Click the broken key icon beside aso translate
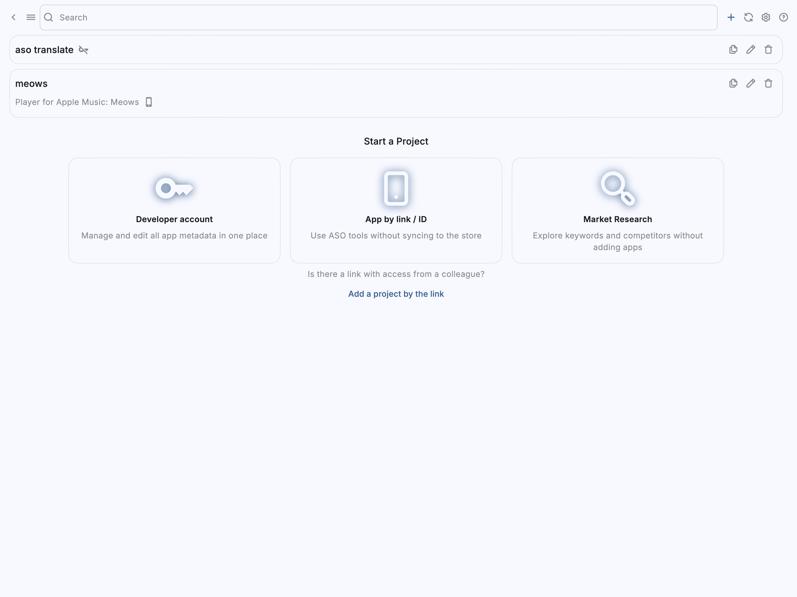Image resolution: width=797 pixels, height=597 pixels. tap(84, 50)
